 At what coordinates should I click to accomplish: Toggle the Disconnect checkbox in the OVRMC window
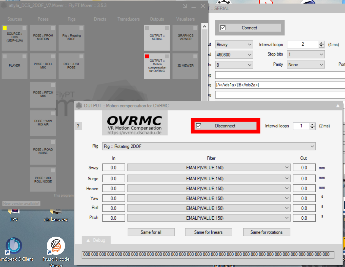pos(199,126)
